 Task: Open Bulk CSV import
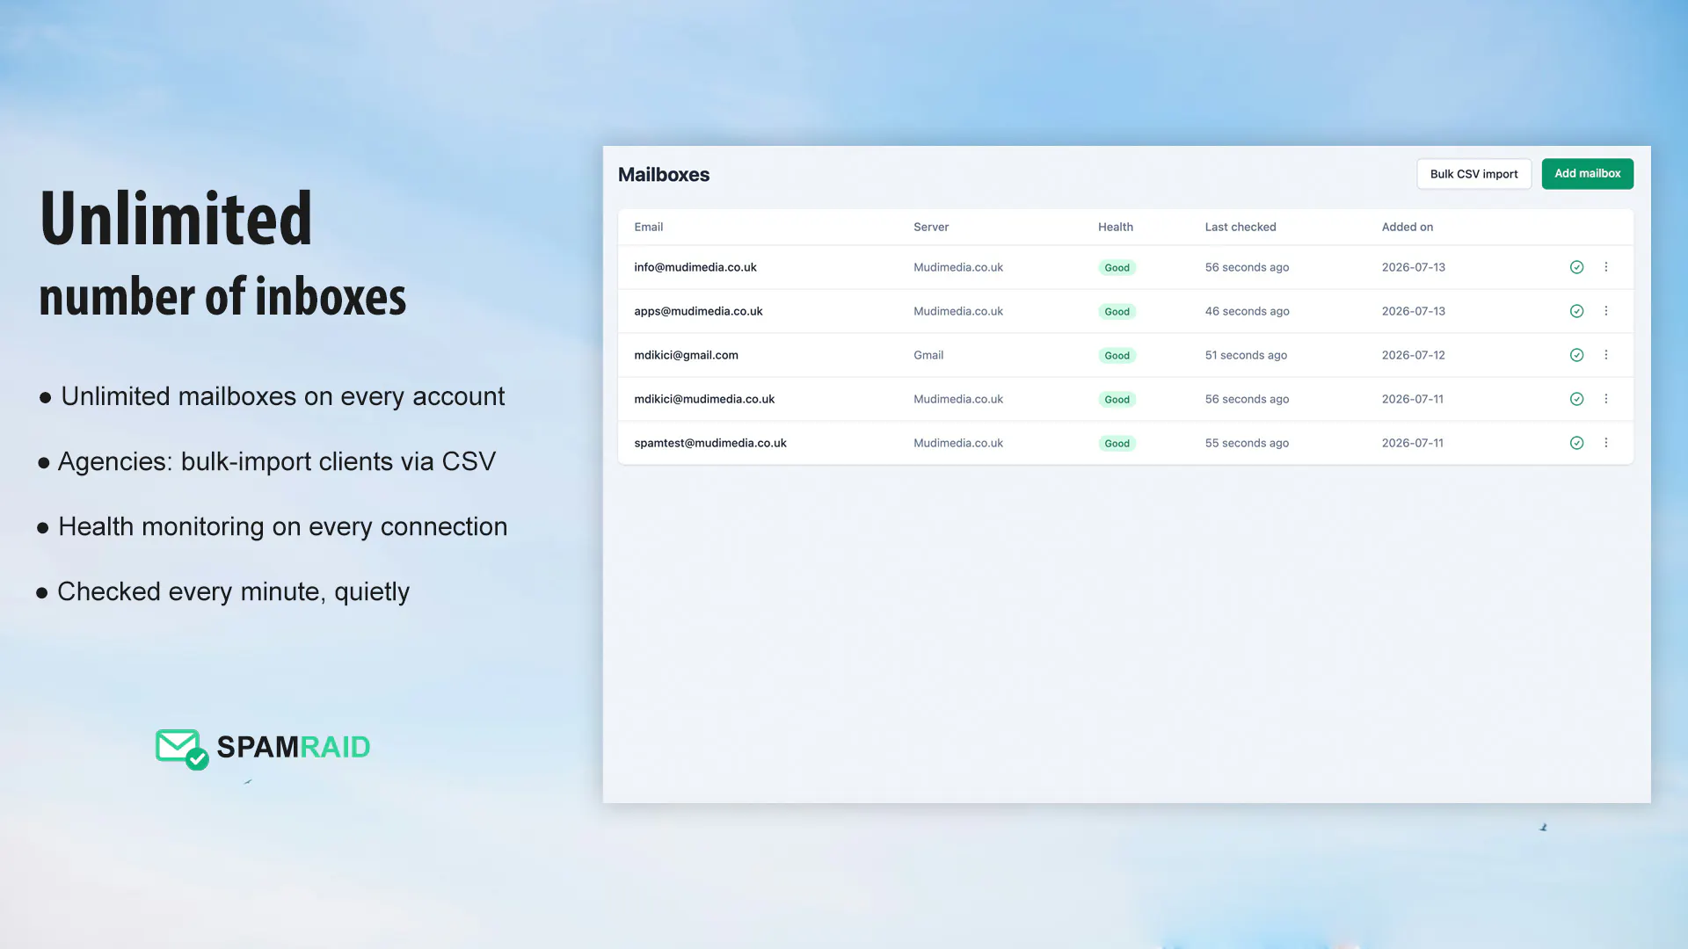[x=1473, y=174]
